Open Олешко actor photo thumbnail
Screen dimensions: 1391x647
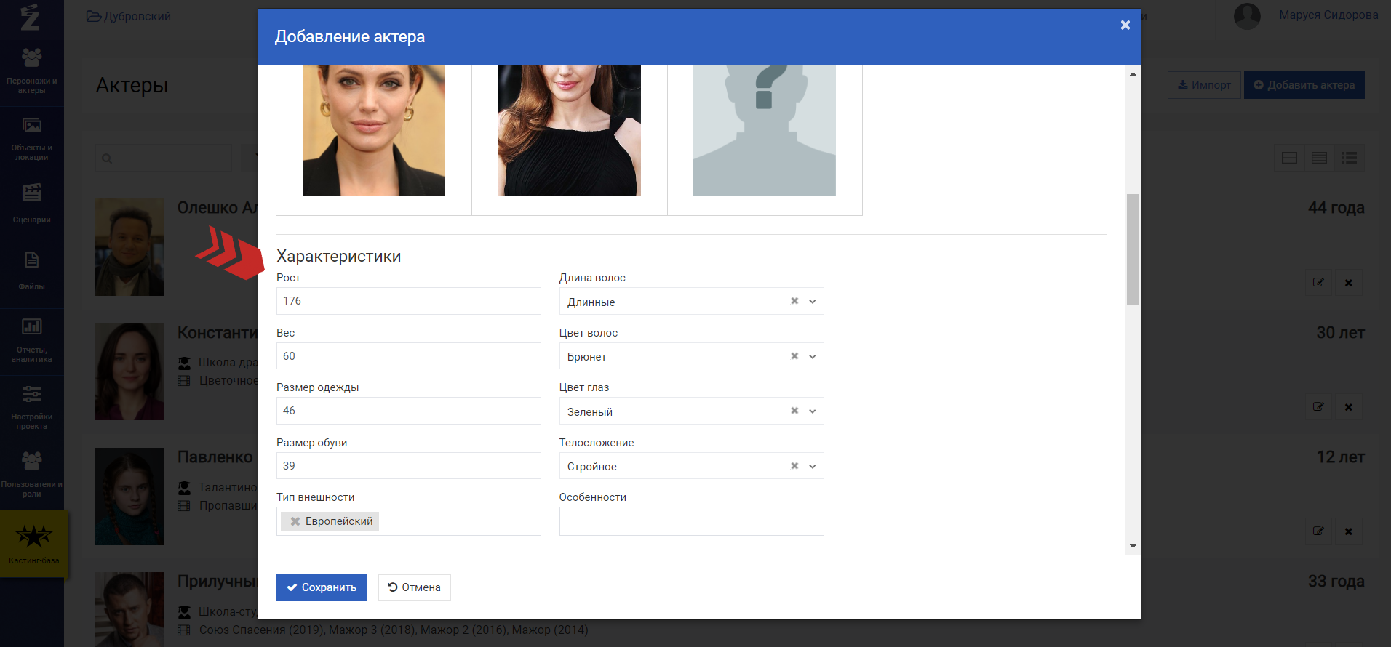pos(129,247)
